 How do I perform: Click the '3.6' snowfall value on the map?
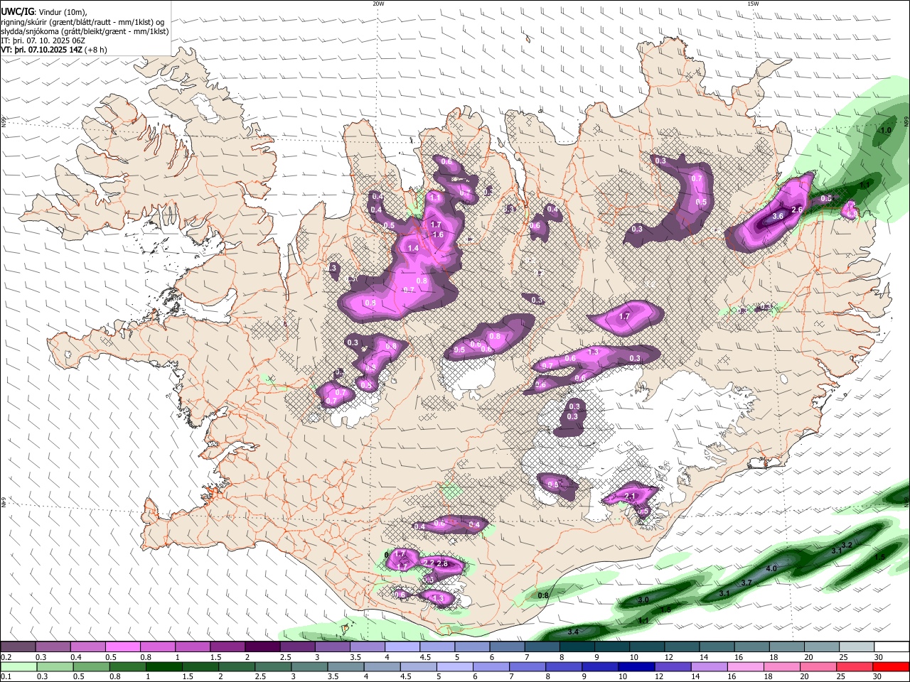click(778, 216)
